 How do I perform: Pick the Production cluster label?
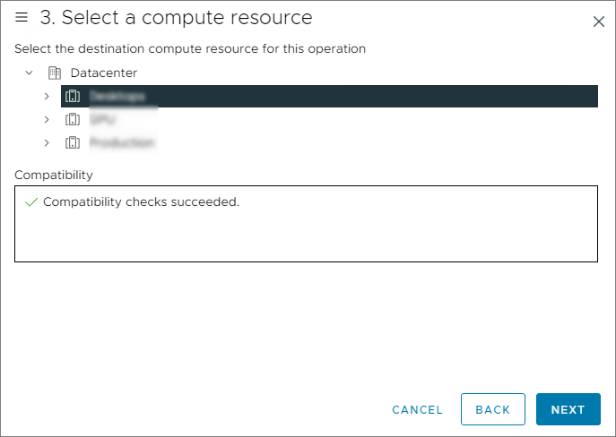click(122, 142)
